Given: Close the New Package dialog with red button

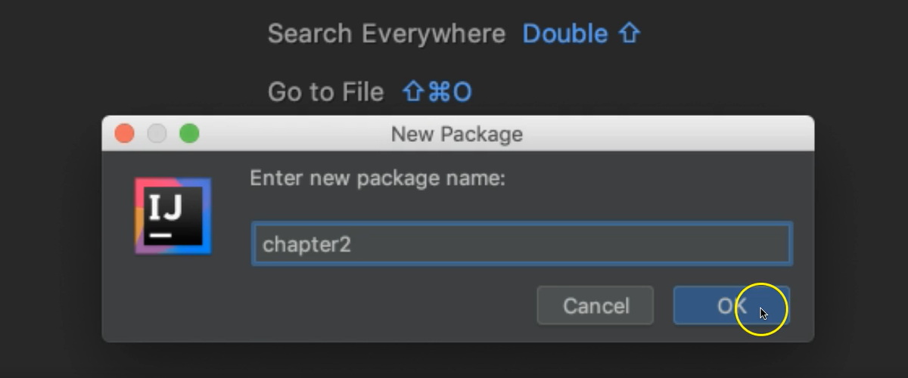Looking at the screenshot, I should (x=125, y=134).
